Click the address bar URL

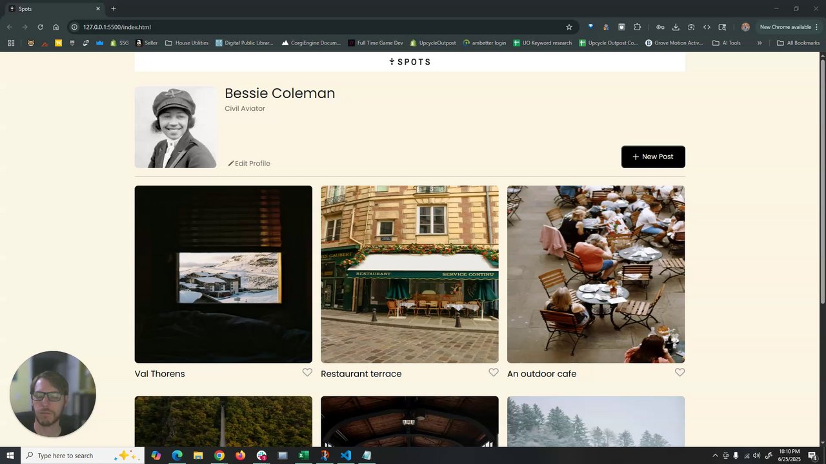pyautogui.click(x=117, y=27)
